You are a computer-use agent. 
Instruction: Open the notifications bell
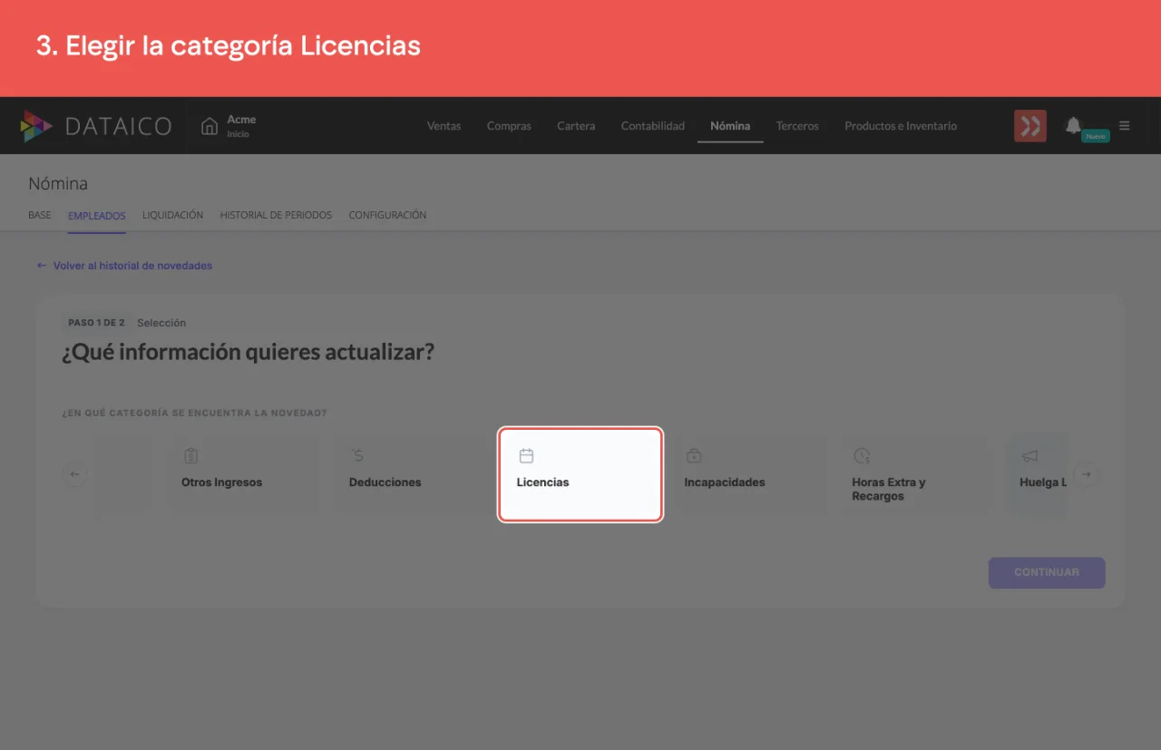coord(1073,125)
